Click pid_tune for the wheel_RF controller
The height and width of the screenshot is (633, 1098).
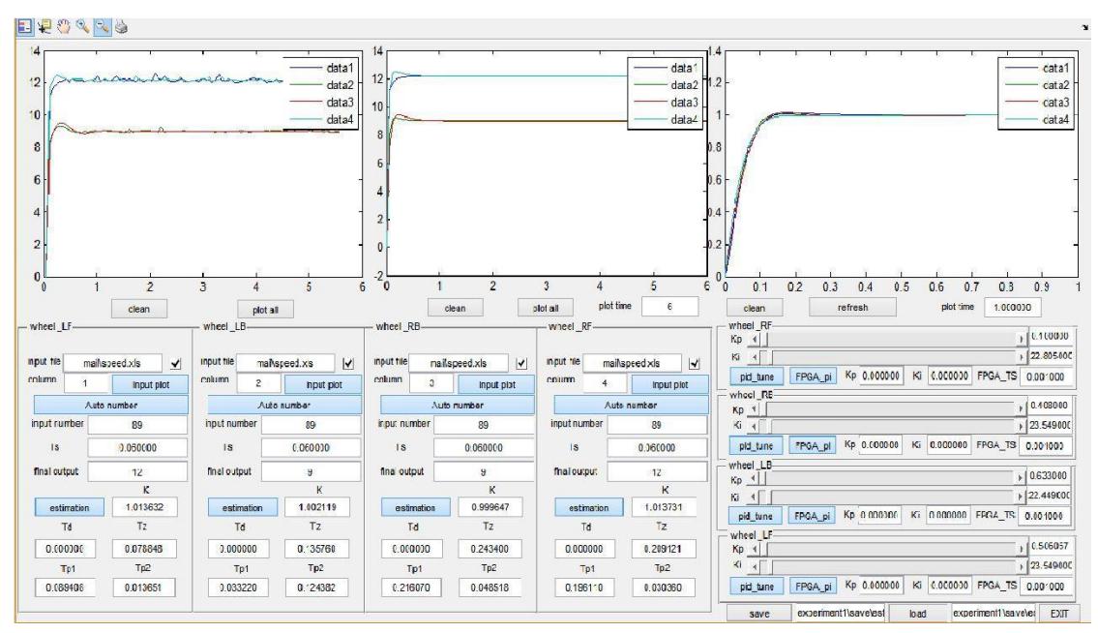[757, 377]
